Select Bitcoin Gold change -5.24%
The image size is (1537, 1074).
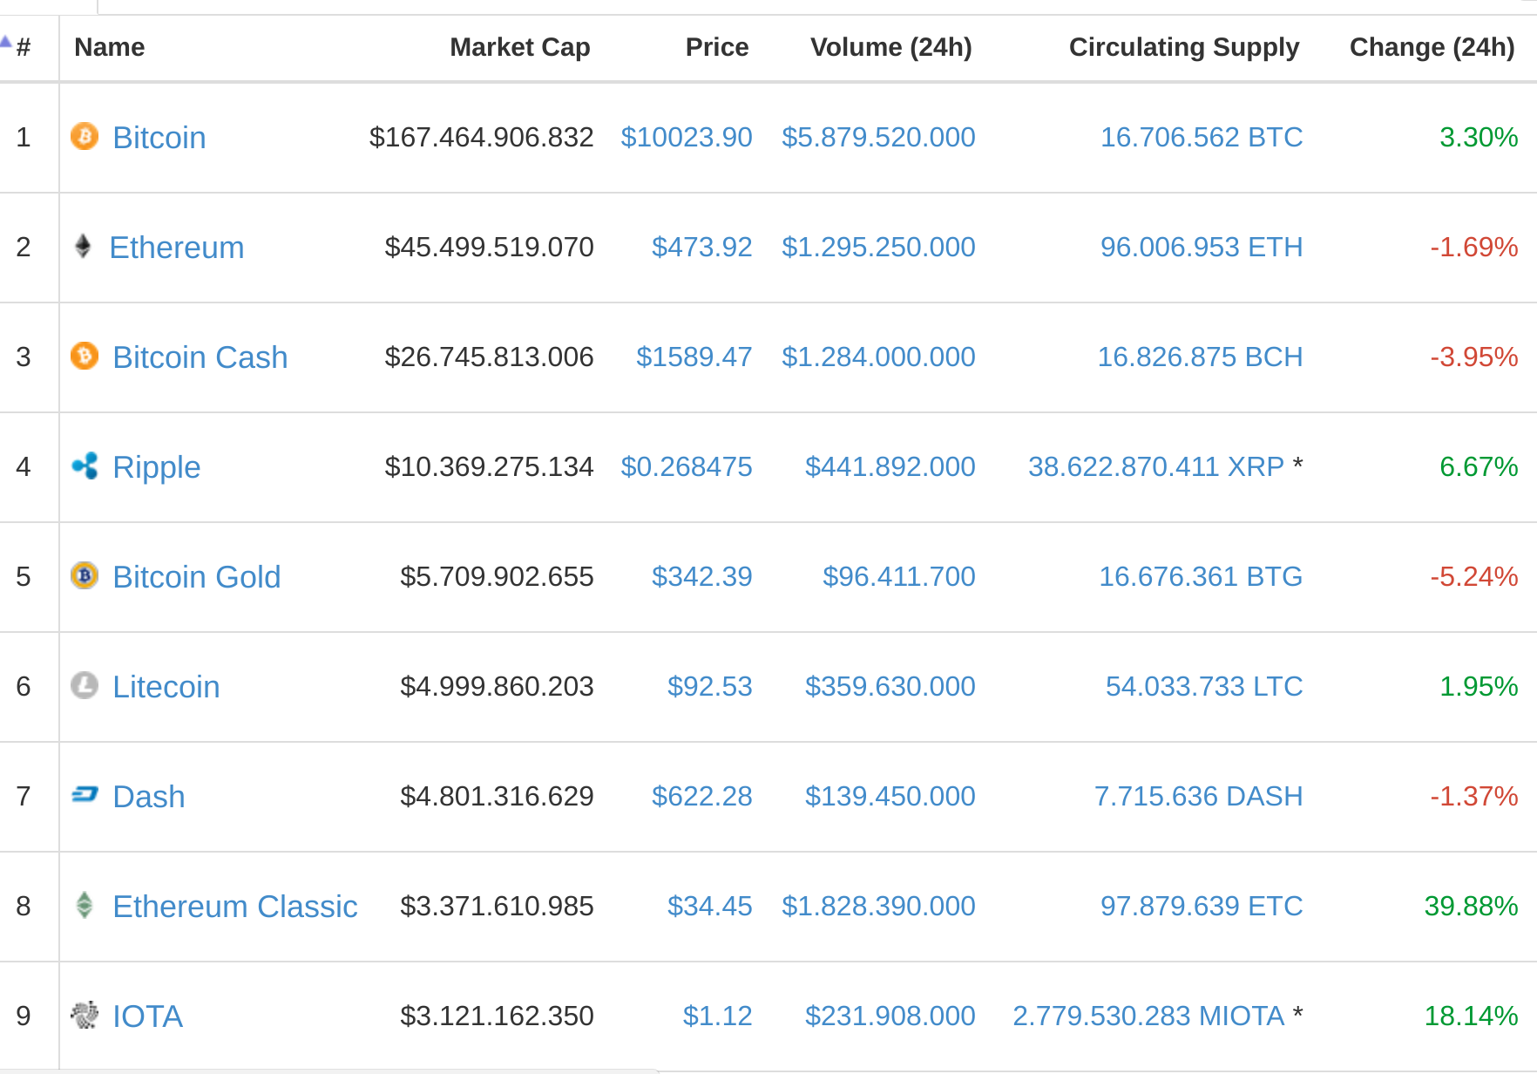(1474, 576)
